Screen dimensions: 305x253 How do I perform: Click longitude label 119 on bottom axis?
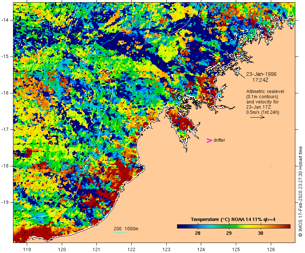(27, 249)
